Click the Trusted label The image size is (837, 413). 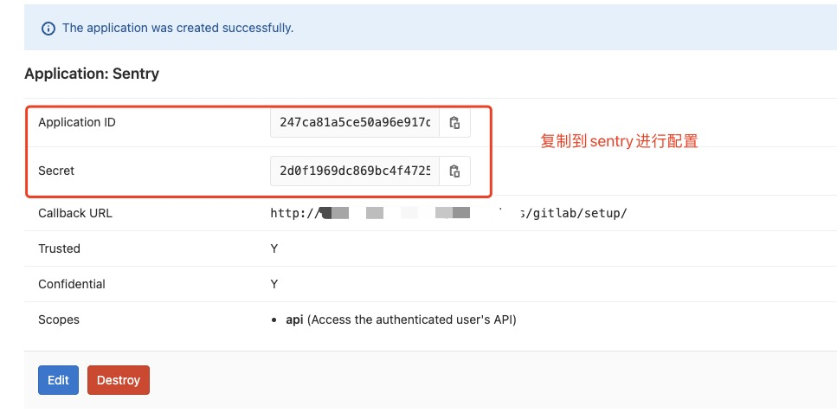[x=59, y=248]
